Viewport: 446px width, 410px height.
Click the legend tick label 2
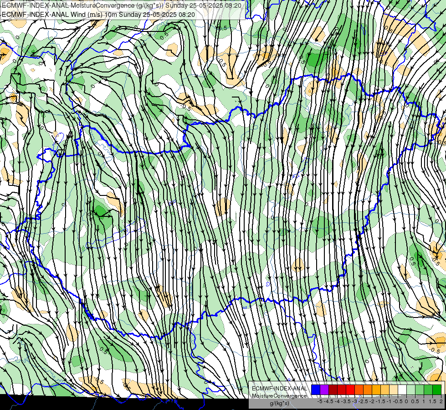click(441, 401)
